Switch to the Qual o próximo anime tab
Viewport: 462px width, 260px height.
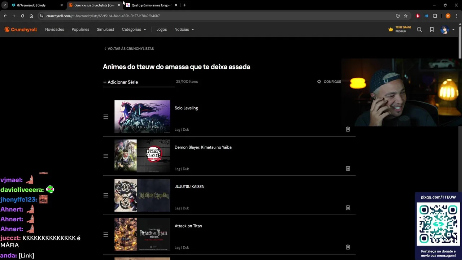[x=151, y=5]
